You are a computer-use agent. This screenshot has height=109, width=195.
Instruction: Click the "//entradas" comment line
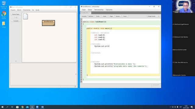(x=95, y=44)
